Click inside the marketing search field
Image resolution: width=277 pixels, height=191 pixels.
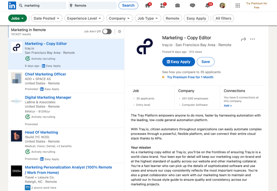point(42,5)
